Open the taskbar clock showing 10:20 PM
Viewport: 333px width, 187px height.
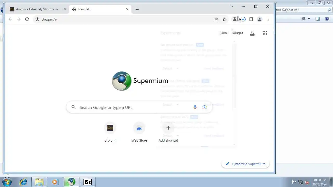tap(320, 182)
